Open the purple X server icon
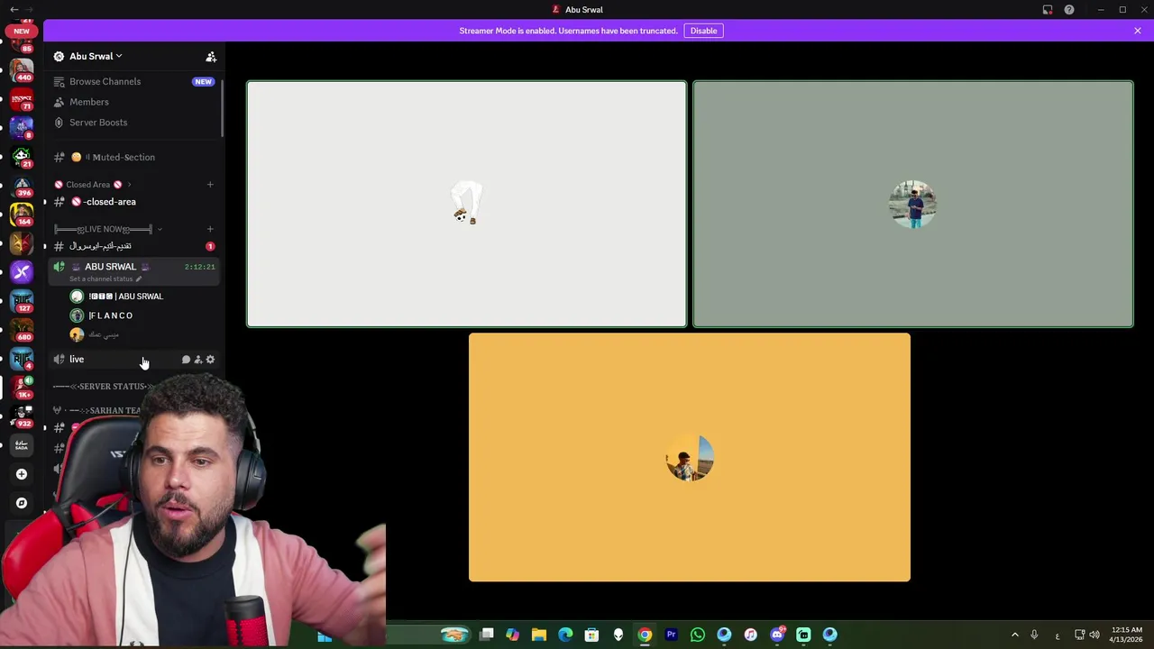The width and height of the screenshot is (1154, 649). click(x=22, y=271)
